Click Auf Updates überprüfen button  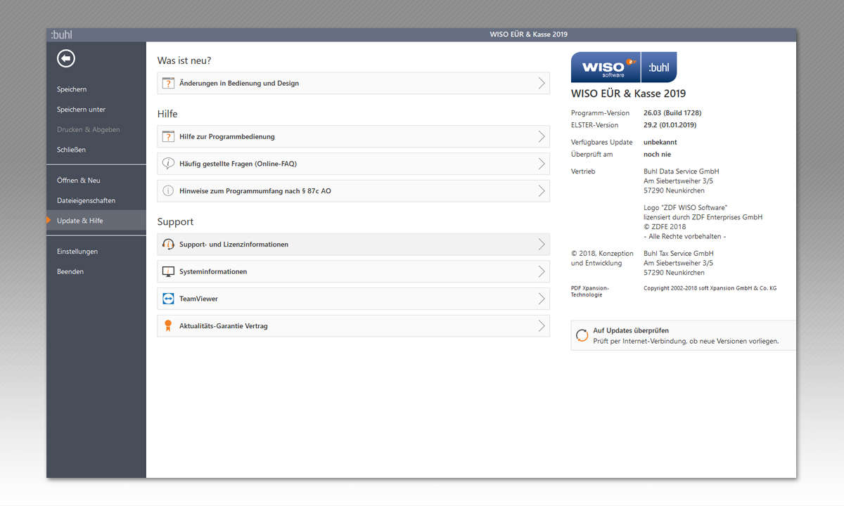coord(684,335)
